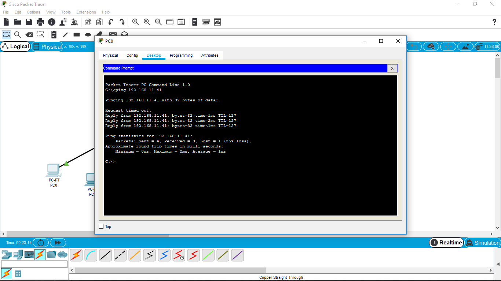
Task: Switch to the Attributes tab of PC0
Action: click(210, 55)
